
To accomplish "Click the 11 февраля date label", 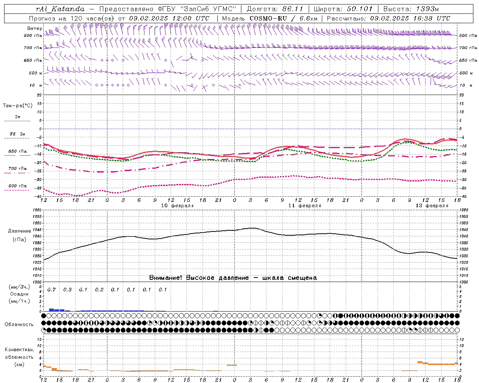I will pyautogui.click(x=305, y=206).
